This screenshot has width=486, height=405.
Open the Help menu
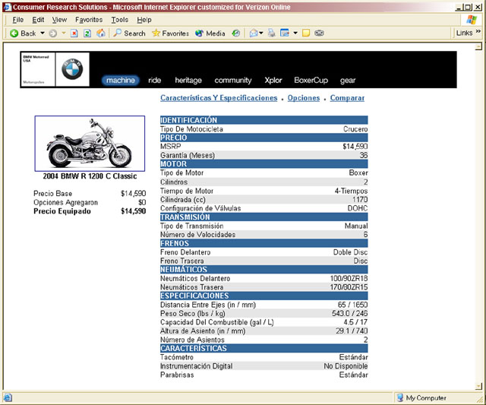144,20
